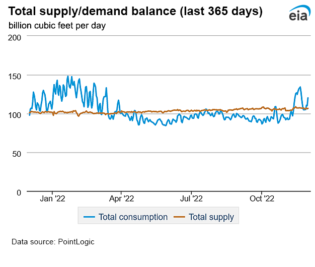Click the EIA logo

299,13
